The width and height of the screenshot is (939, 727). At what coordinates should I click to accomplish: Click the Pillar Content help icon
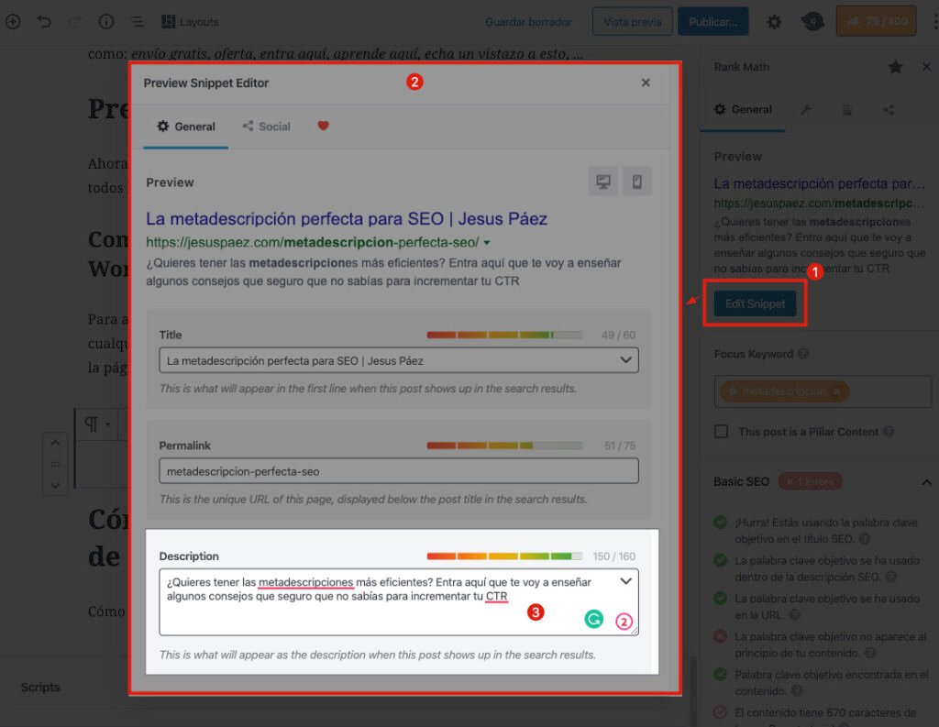(889, 432)
